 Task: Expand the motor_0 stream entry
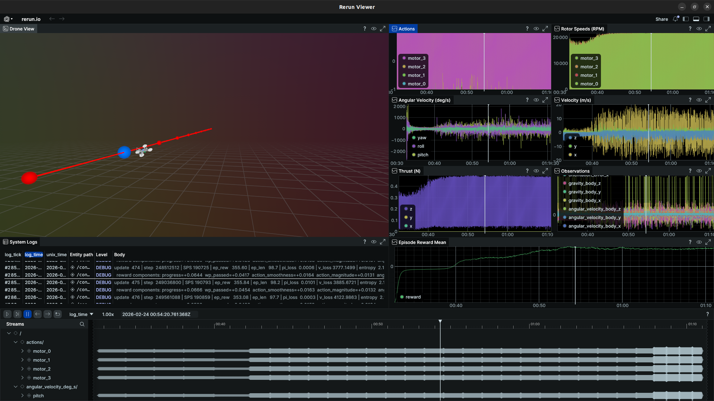pos(22,351)
